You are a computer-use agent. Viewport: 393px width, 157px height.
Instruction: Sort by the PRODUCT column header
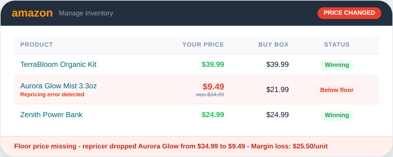[x=37, y=44]
